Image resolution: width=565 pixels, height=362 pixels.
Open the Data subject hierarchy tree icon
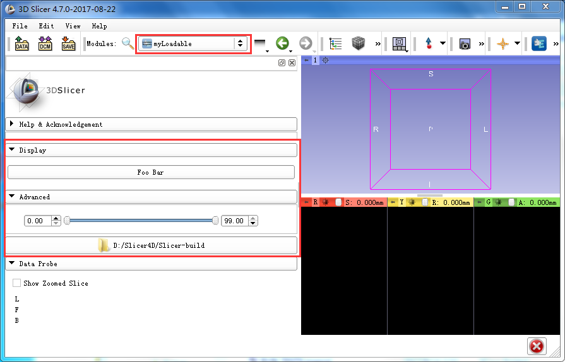point(335,44)
